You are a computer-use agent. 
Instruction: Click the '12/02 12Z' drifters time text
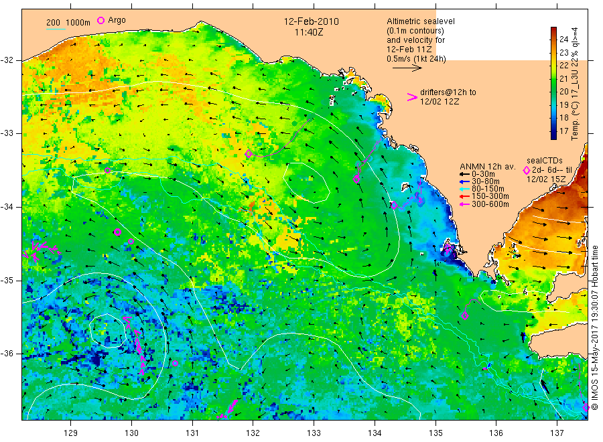(x=440, y=102)
